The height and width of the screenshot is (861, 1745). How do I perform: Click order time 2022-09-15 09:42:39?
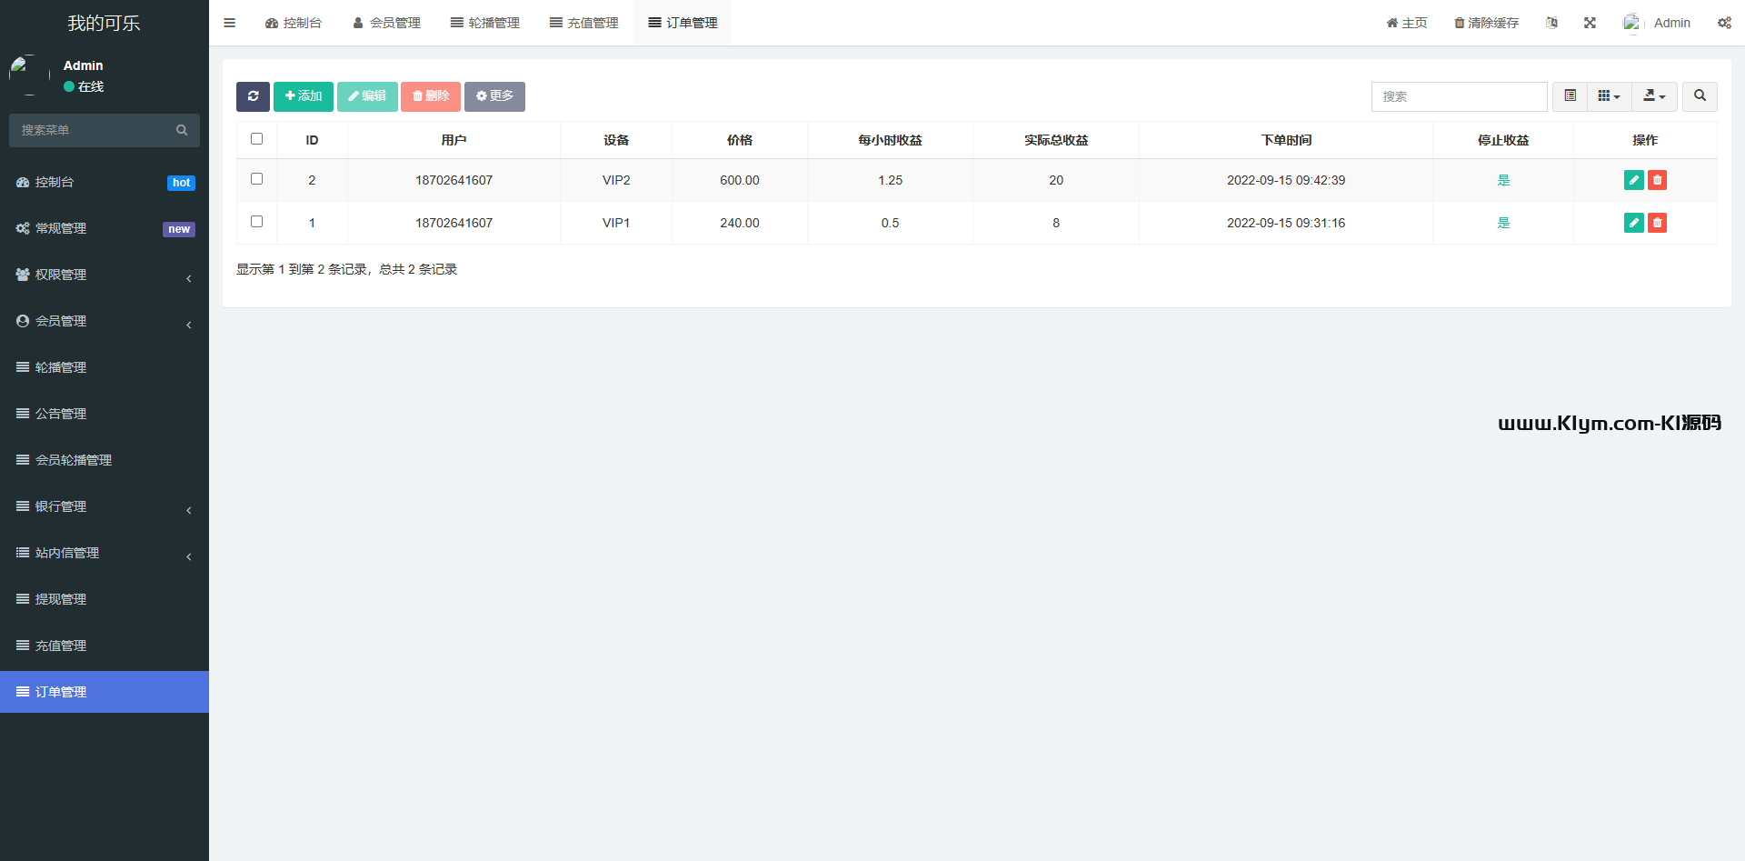point(1286,180)
